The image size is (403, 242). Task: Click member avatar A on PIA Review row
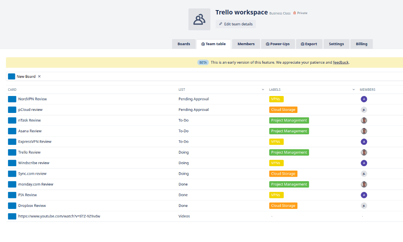tap(364, 195)
